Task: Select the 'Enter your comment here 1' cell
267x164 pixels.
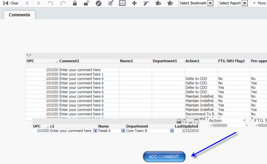Action: tap(89, 74)
